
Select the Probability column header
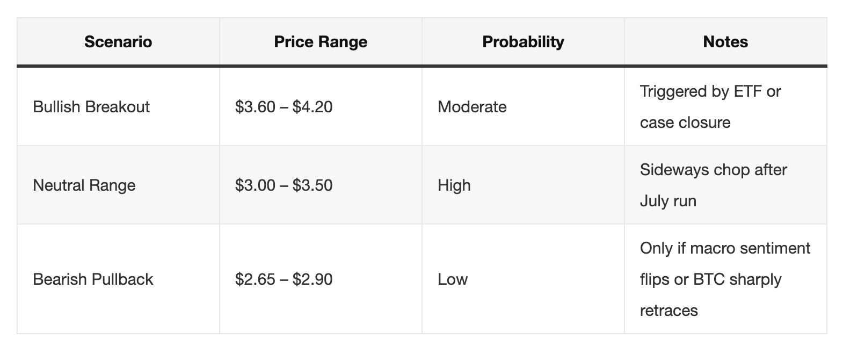(523, 42)
